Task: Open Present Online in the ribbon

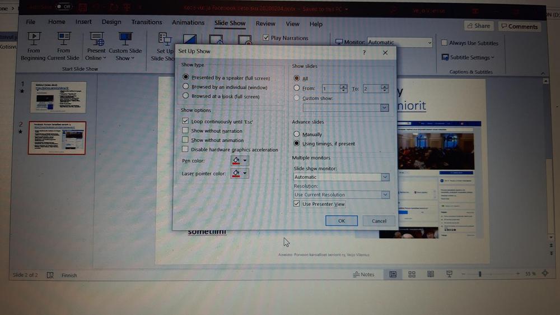Action: point(96,39)
